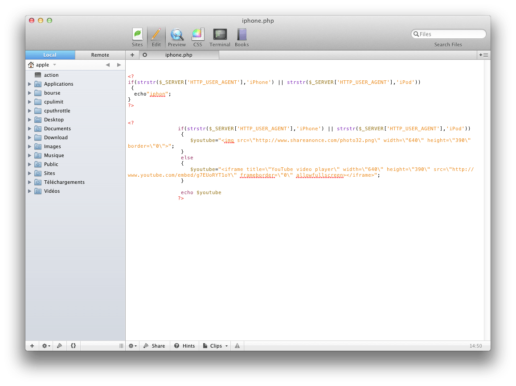
Task: Click the else keyword in code
Action: point(187,158)
